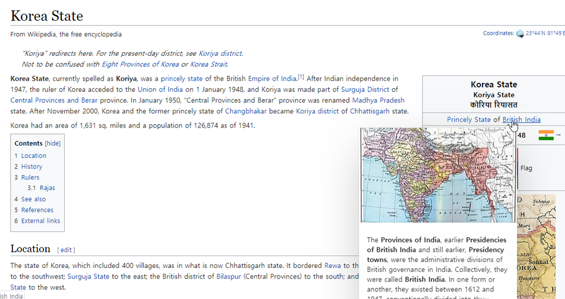Viewport: 565px width, 299px height.
Task: Open coordinate value 23°44'N 81°49'E
Action: (545, 33)
